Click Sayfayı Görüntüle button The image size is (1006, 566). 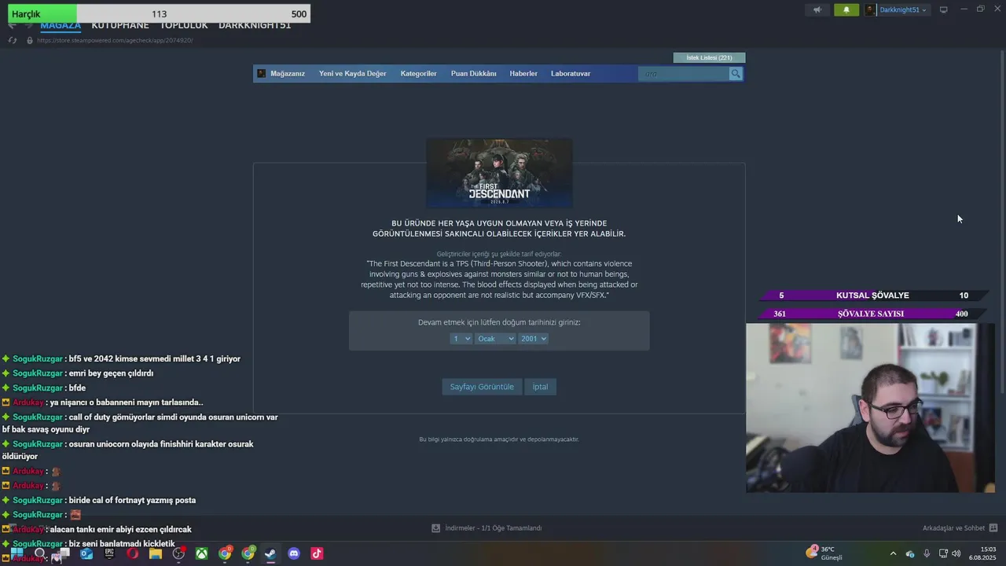pos(482,387)
